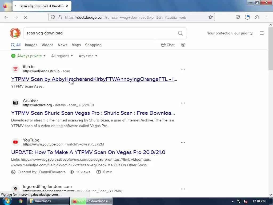The height and width of the screenshot is (205, 273).
Task: Click the muted volume tray icon
Action: tap(246, 201)
